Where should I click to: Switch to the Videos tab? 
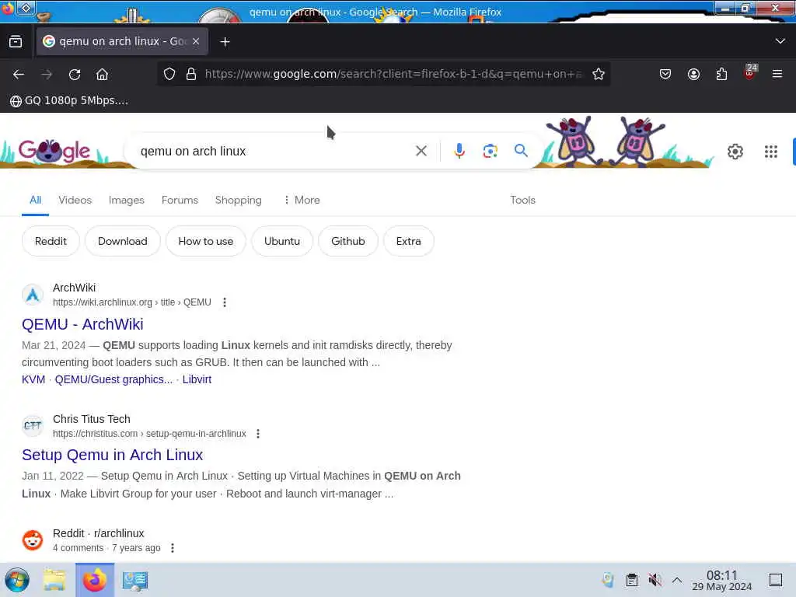[x=75, y=200]
